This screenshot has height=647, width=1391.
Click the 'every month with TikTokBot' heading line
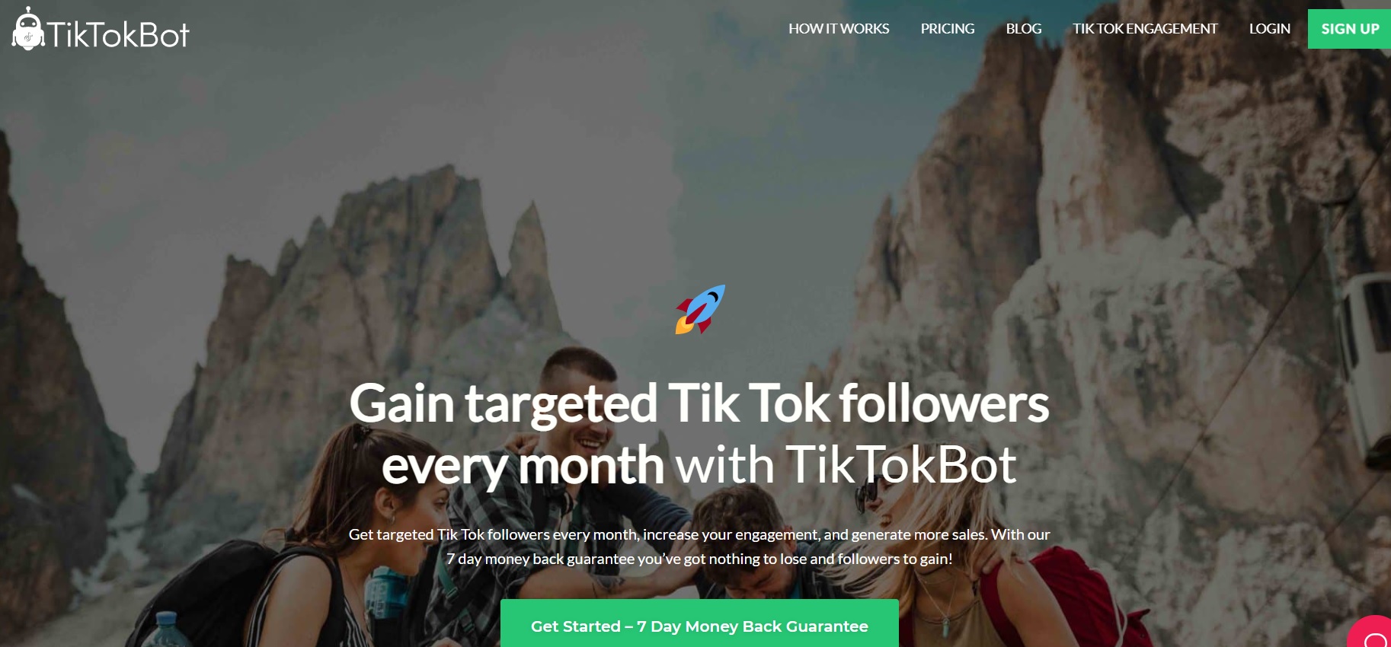[699, 464]
